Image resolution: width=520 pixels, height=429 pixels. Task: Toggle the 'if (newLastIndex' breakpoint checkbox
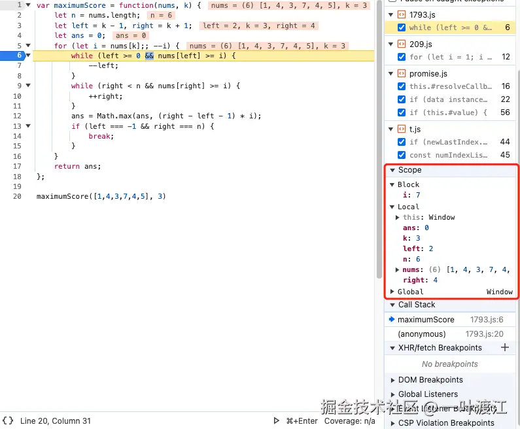tap(402, 142)
